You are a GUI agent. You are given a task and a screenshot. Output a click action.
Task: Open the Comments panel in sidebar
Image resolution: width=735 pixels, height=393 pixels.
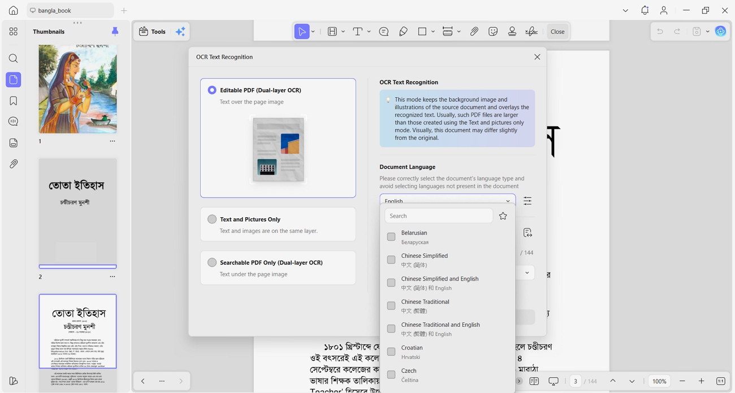point(13,122)
